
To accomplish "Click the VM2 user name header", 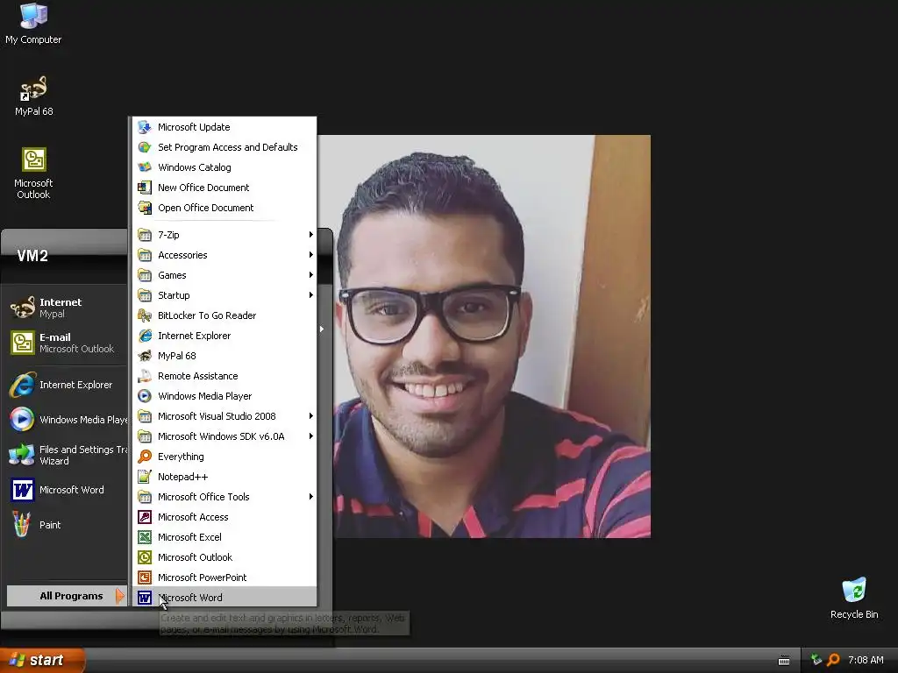I will tap(32, 256).
